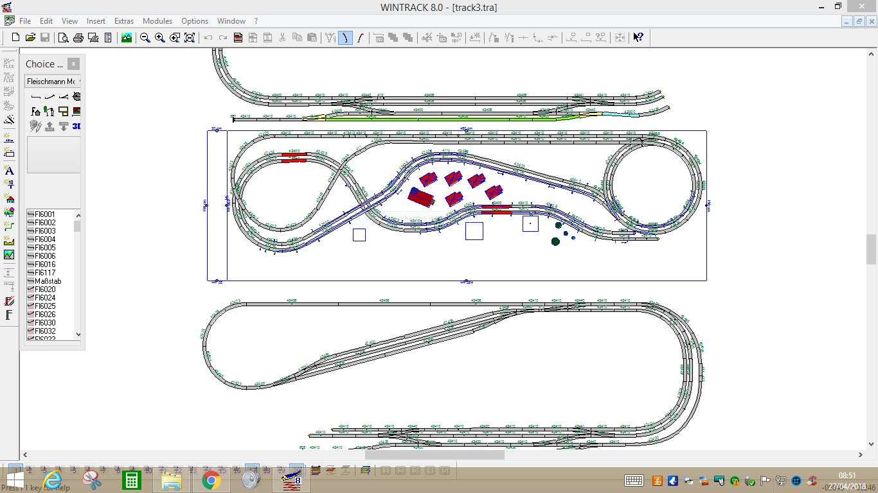Open the Edit menu
Image resolution: width=878 pixels, height=493 pixels.
pos(46,21)
